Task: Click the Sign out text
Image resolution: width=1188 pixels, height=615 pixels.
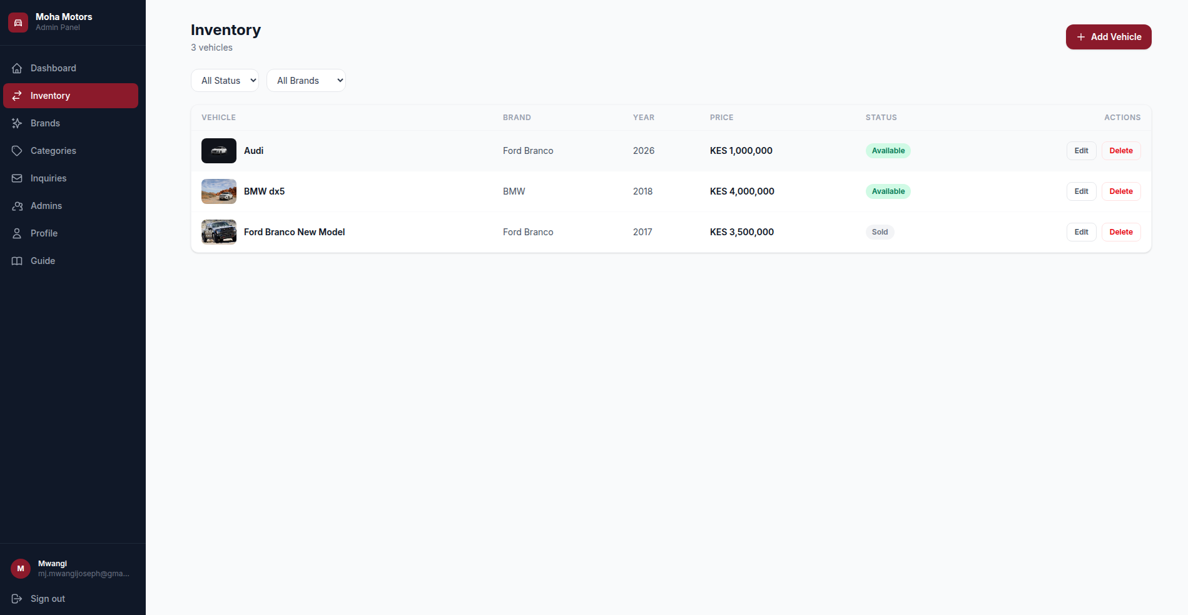Action: click(x=48, y=599)
